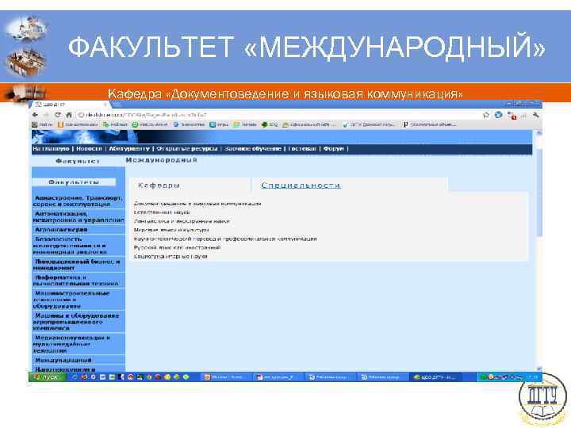This screenshot has height=428, width=571.
Task: Open Мировые языки и культуры link
Action: pyautogui.click(x=171, y=230)
